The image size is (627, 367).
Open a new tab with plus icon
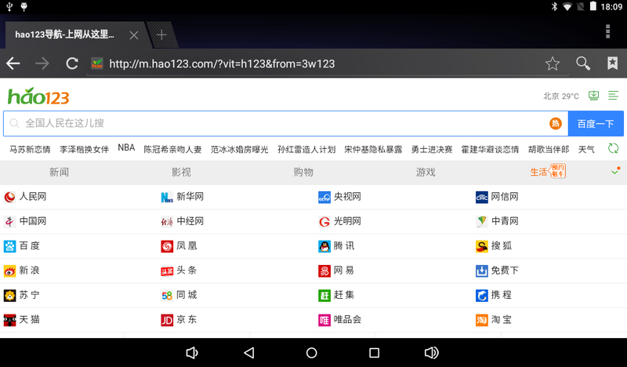tap(161, 35)
